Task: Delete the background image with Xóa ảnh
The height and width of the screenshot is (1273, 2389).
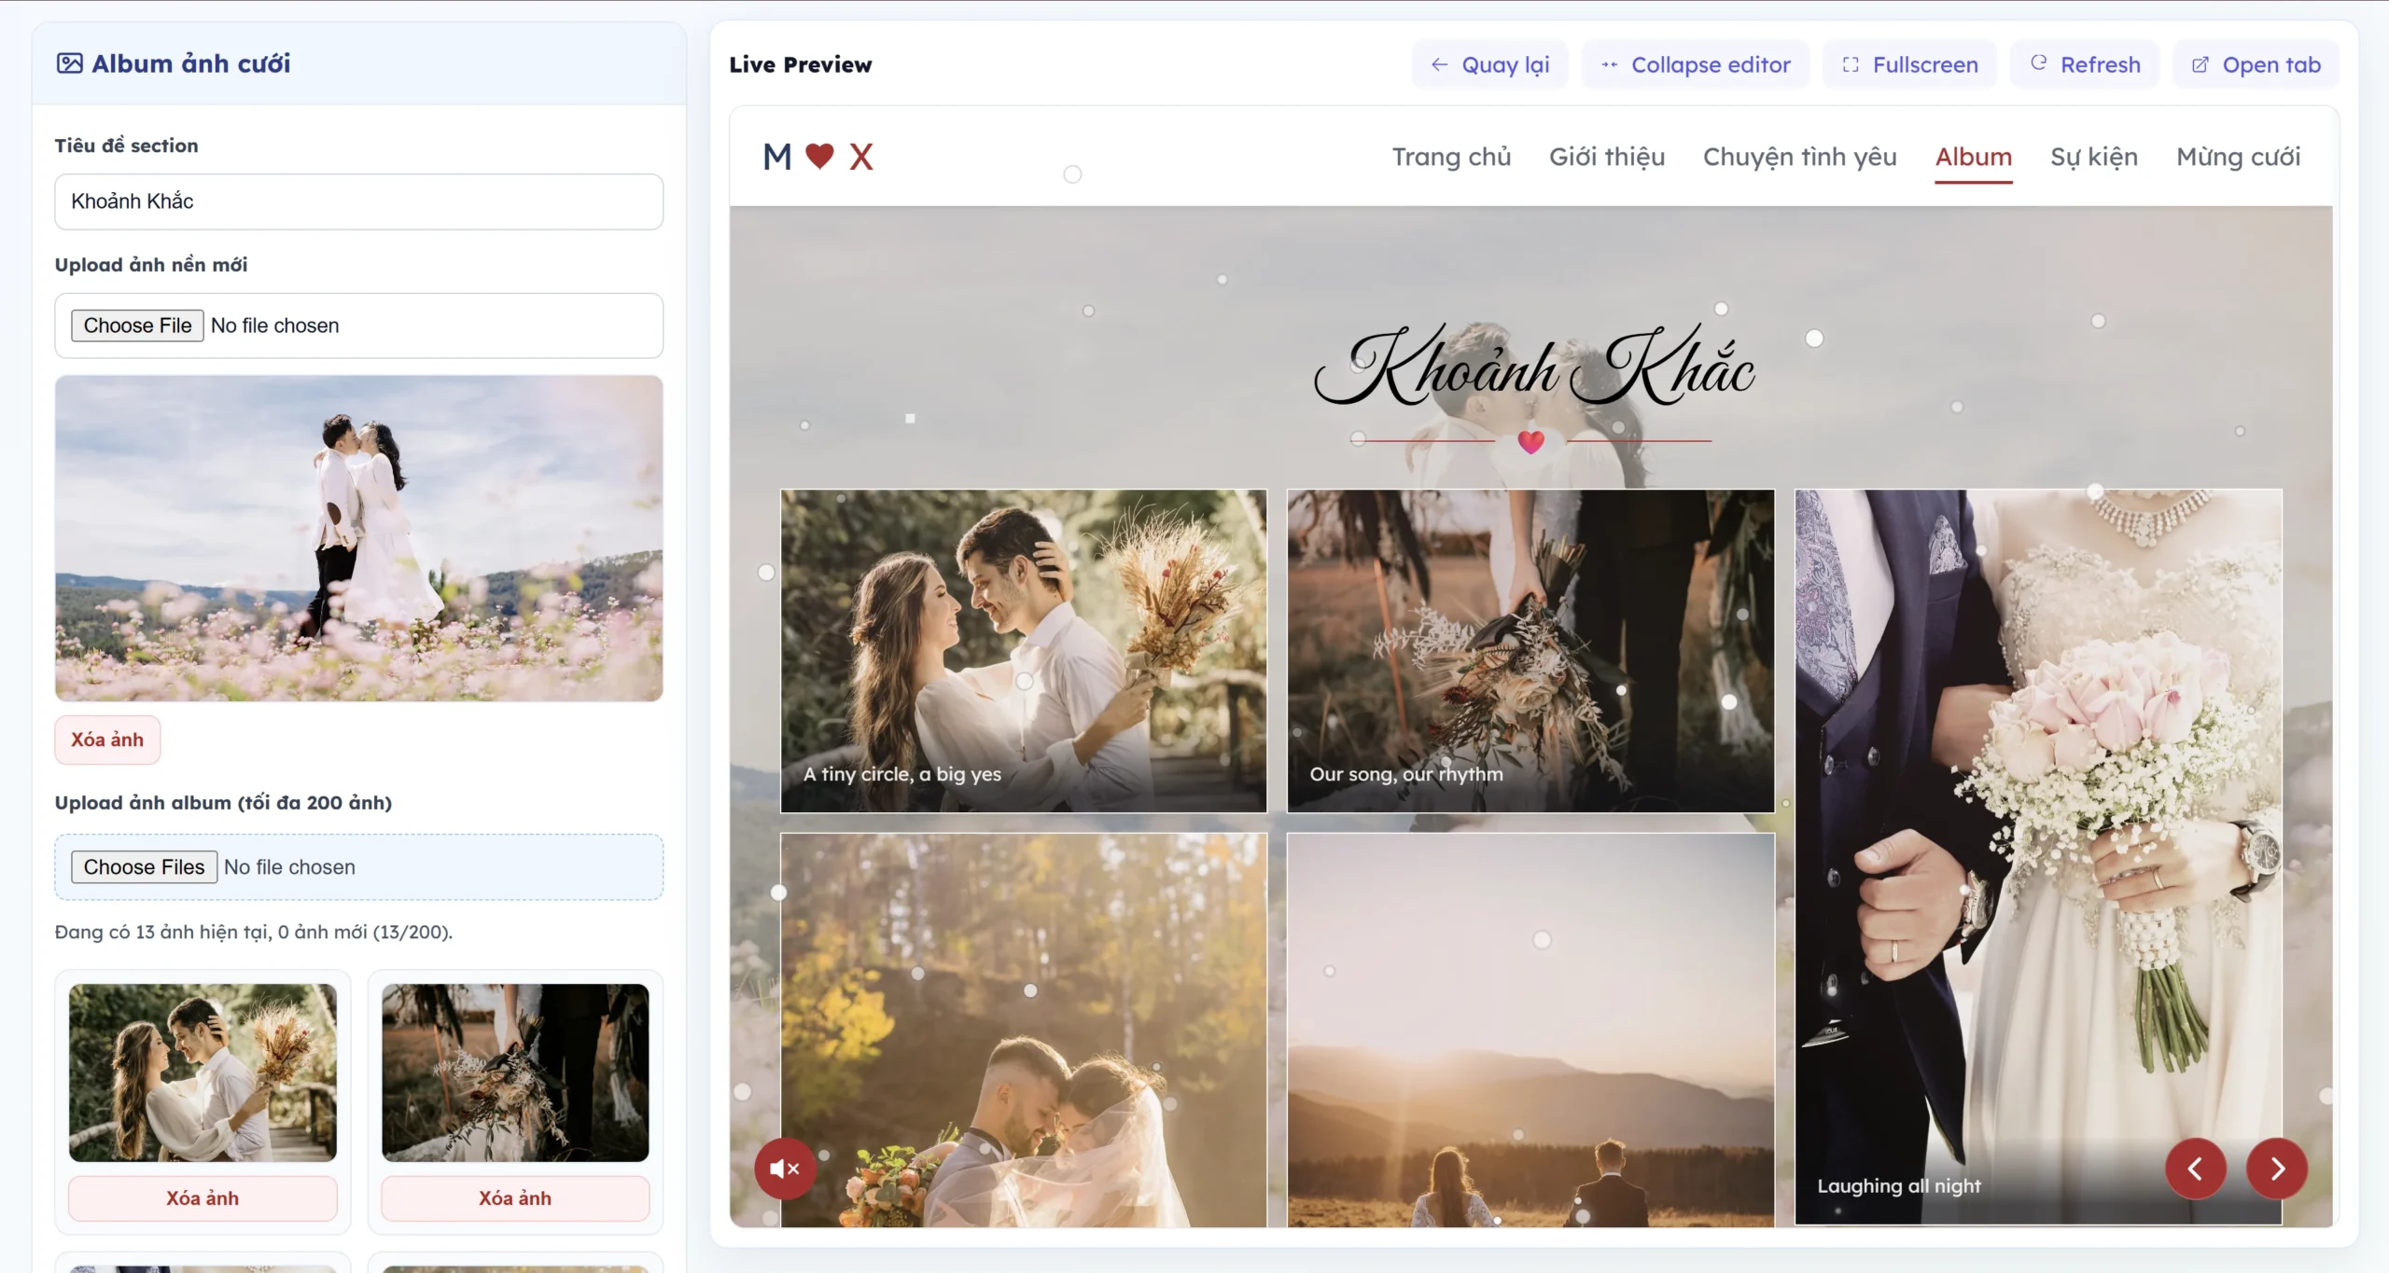Action: [107, 740]
